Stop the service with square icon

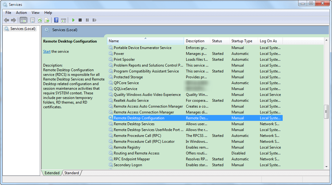tap(80, 20)
